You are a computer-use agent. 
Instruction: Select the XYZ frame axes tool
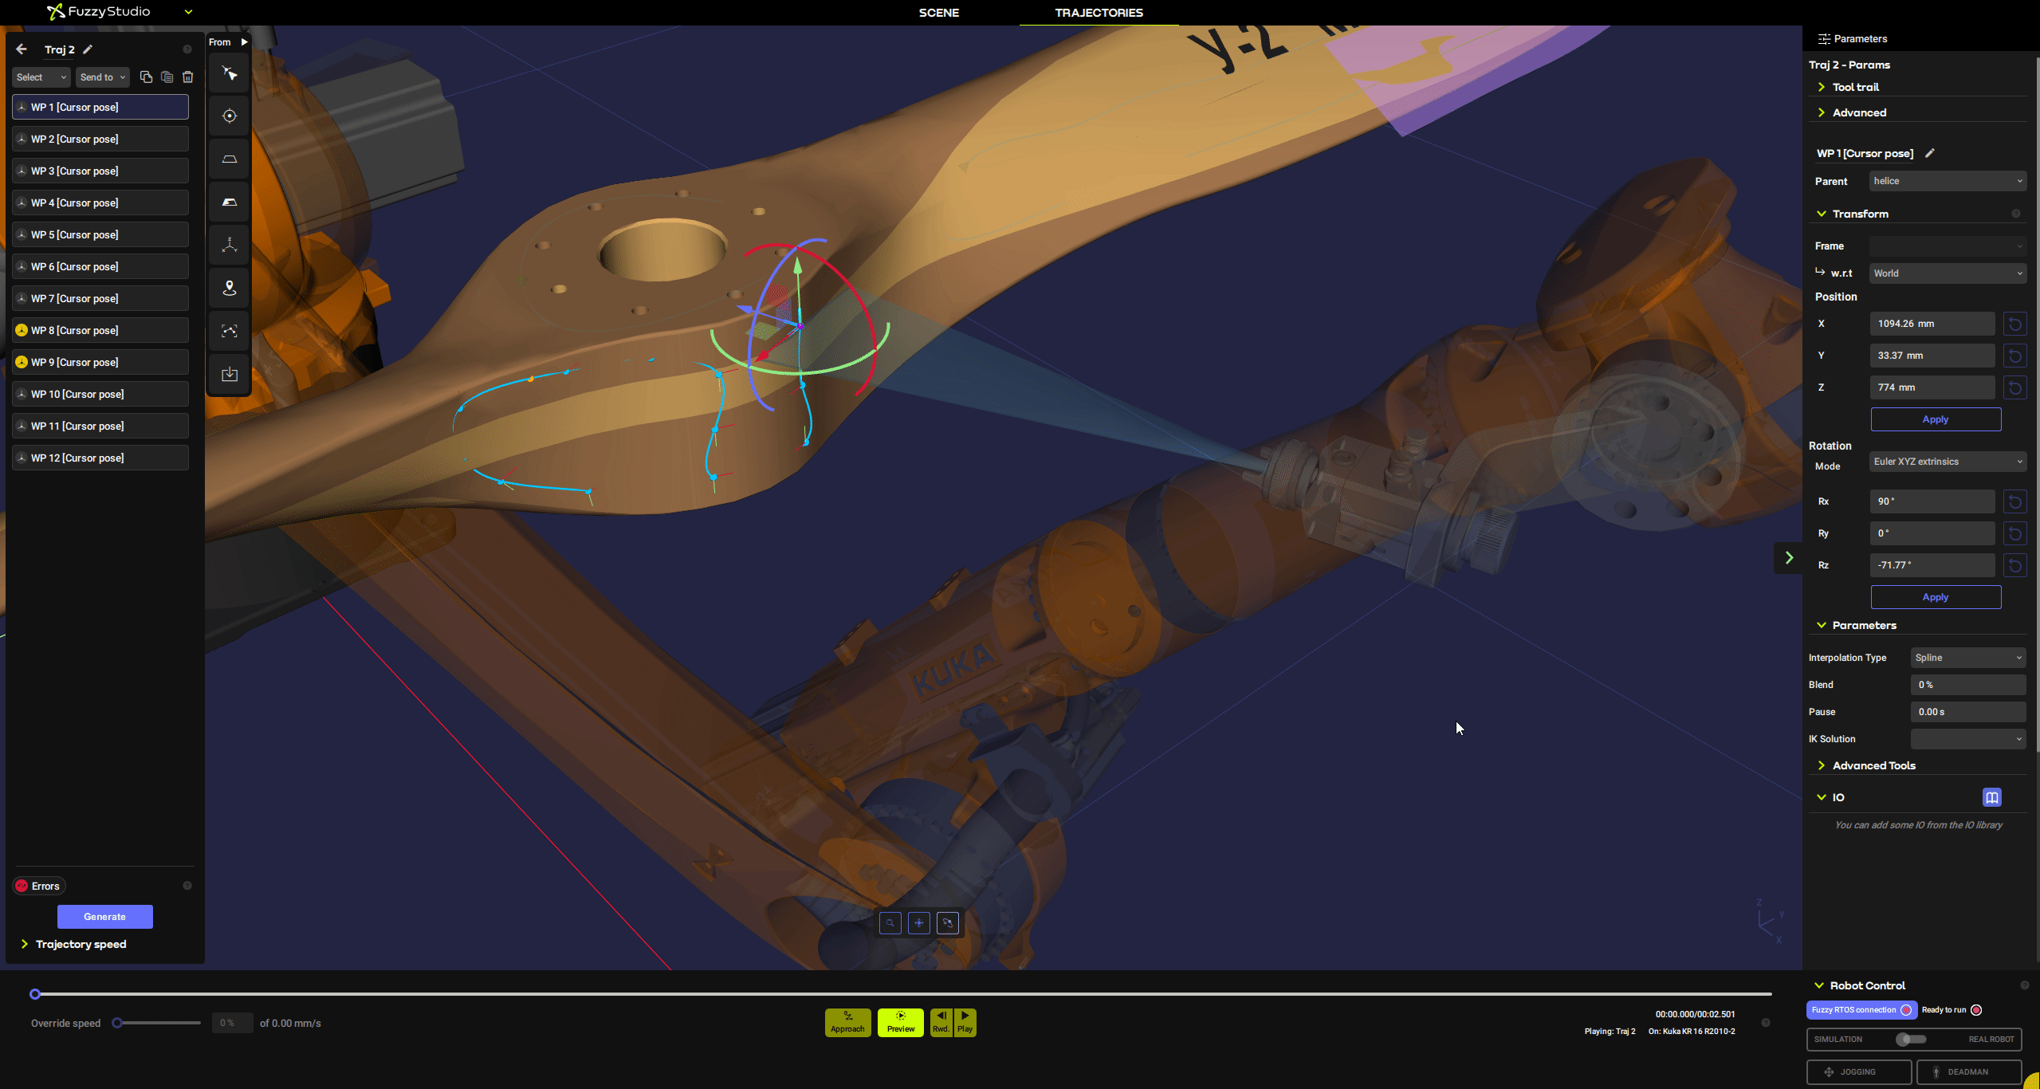click(x=230, y=246)
